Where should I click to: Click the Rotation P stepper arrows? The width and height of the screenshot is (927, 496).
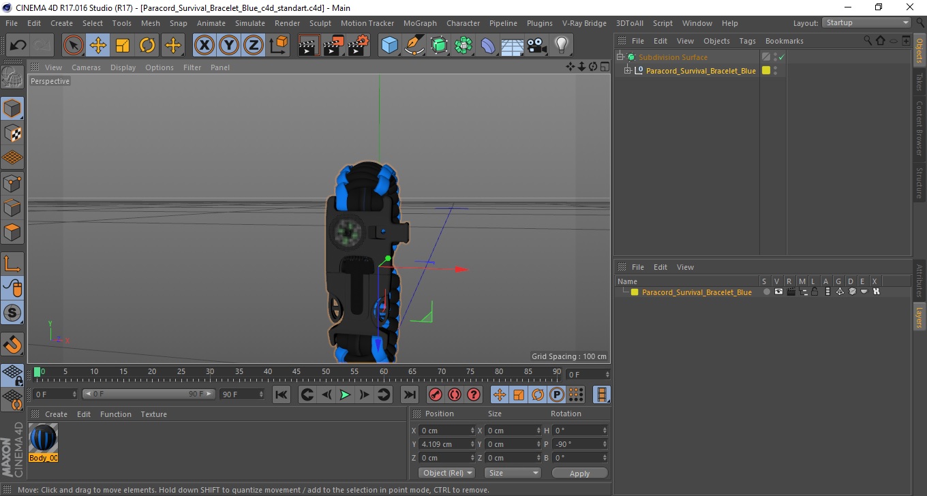point(605,444)
